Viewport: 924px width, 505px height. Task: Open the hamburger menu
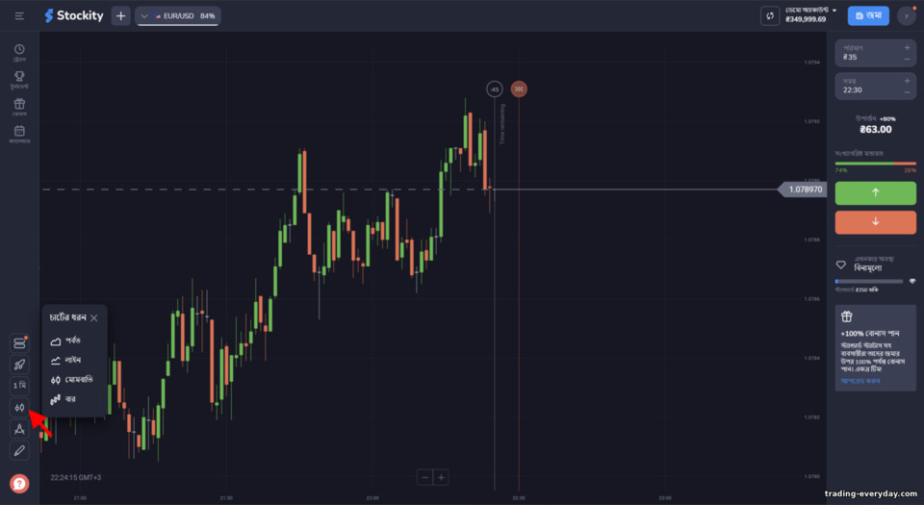(19, 16)
